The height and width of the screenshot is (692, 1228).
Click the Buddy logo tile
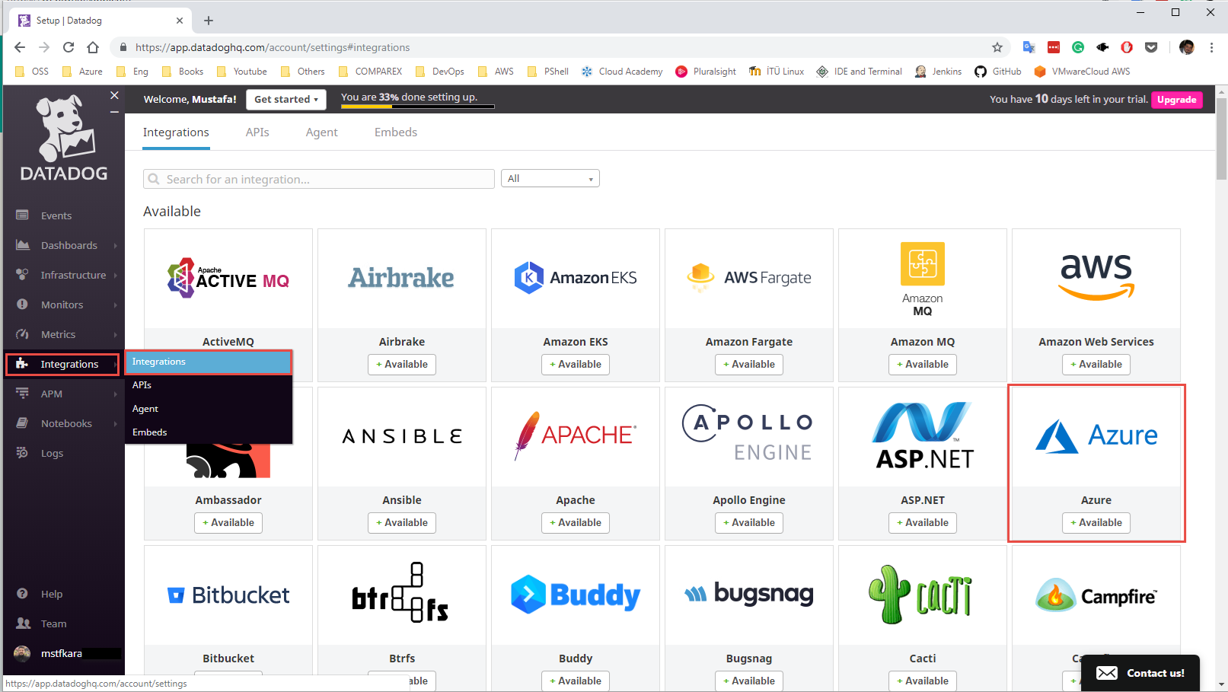576,595
